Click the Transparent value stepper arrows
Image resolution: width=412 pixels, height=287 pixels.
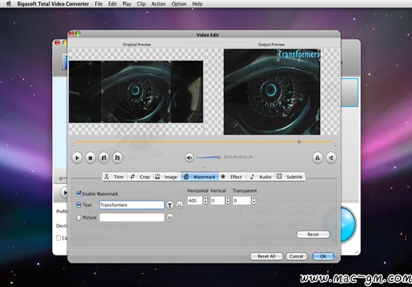coord(253,200)
